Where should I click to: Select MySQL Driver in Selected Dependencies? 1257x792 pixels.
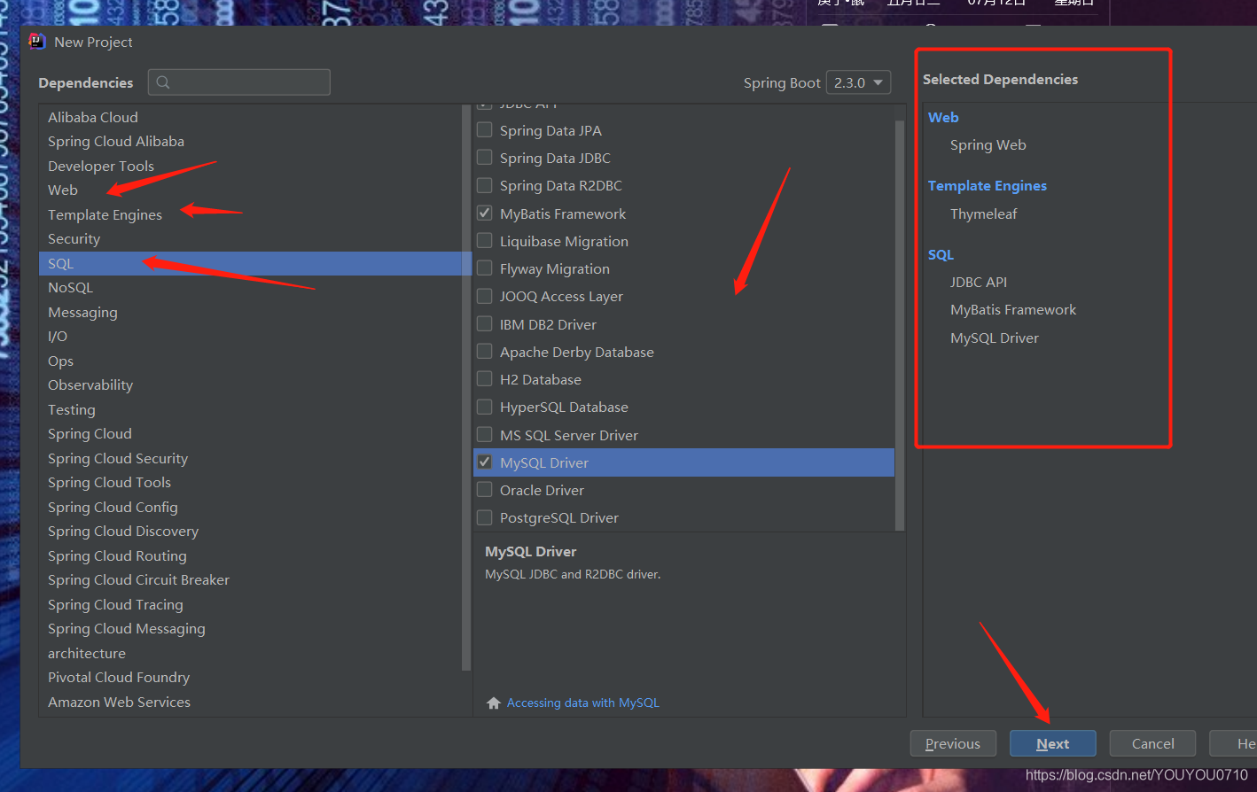click(x=994, y=338)
